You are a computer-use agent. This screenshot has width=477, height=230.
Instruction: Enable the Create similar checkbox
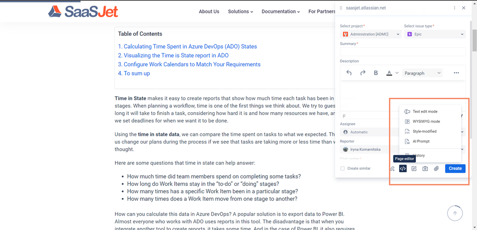click(342, 168)
